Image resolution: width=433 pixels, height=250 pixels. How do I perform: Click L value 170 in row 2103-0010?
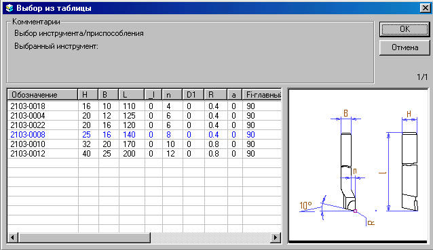(x=129, y=144)
